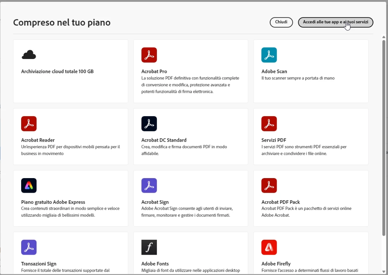Screen dimensions: 388x275
Task: Click the Adobe Fonts description text
Action: (x=191, y=270)
